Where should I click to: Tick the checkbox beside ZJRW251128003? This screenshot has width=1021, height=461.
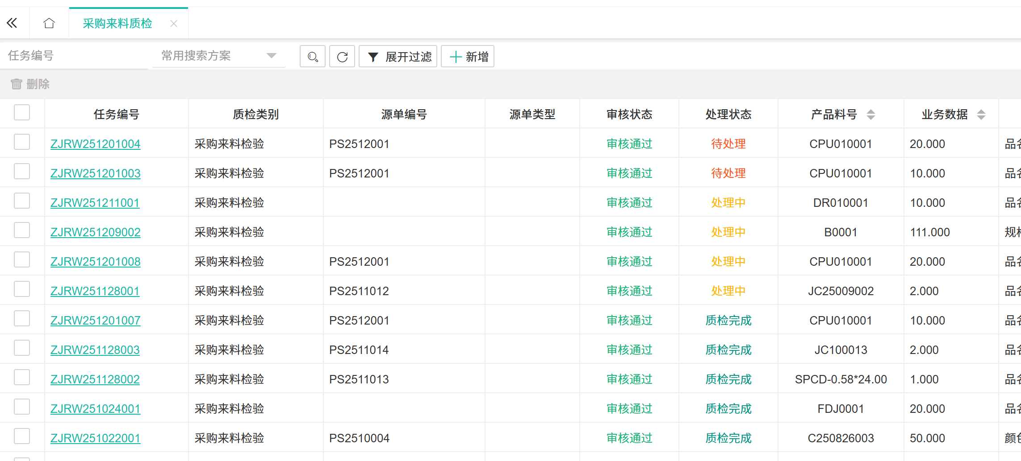coord(22,348)
